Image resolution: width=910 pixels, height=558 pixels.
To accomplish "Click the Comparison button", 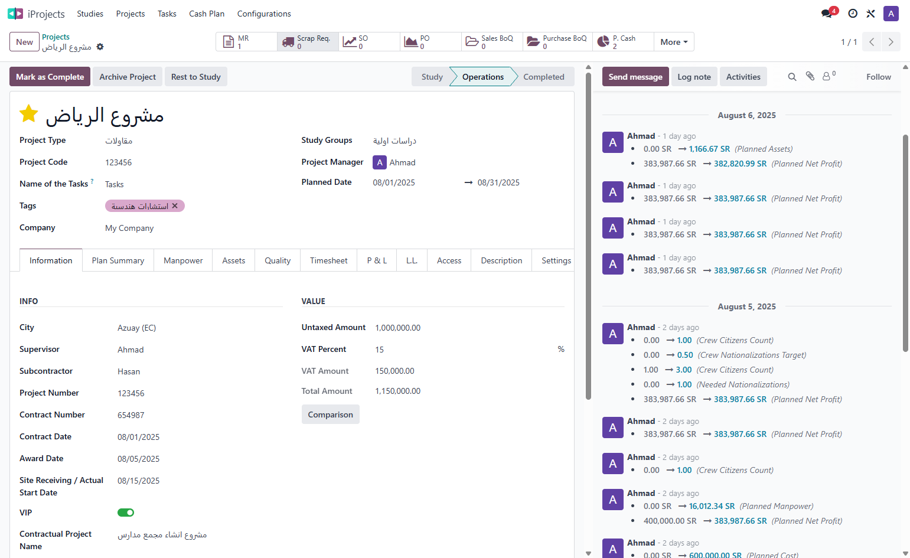I will [330, 415].
